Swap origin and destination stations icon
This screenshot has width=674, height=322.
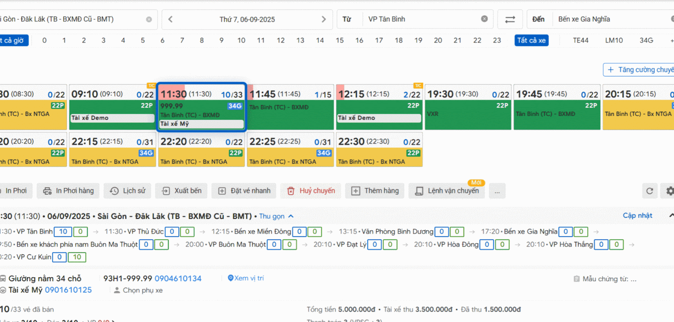point(510,19)
